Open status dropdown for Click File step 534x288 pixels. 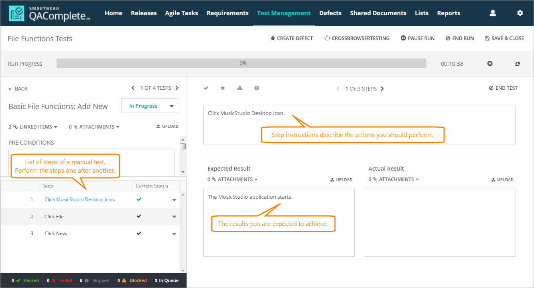174,217
